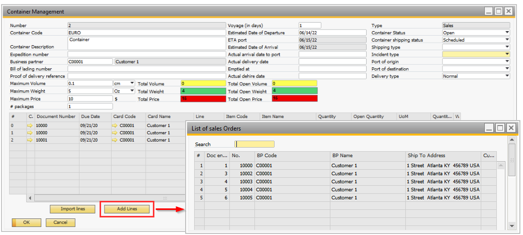The image size is (523, 235).
Task: Click the Actual dehire date field
Action: (332, 76)
